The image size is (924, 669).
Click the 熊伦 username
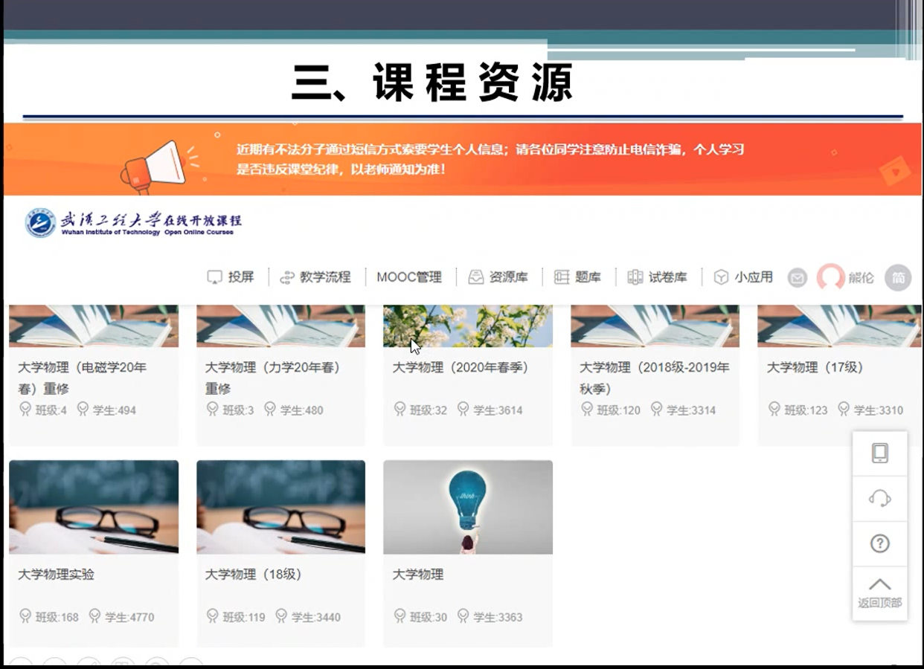(861, 277)
